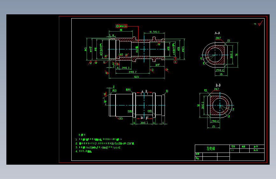The height and width of the screenshot is (179, 276).
Task: Click the title block part name "左壳体"
Action: [x=211, y=148]
